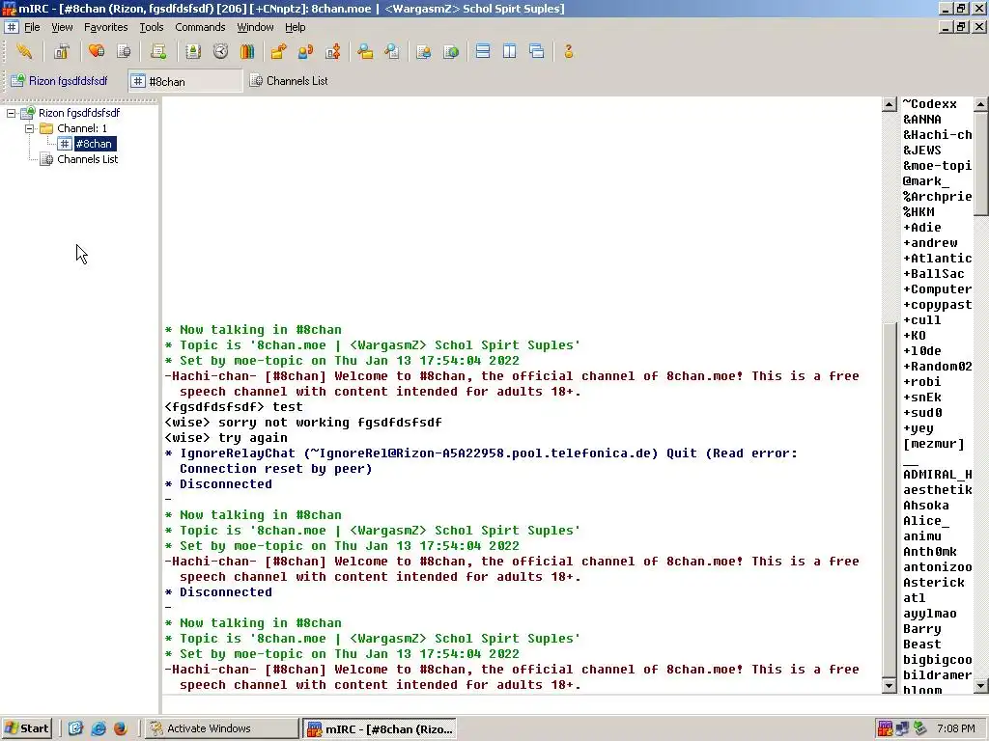
Task: Open Received Files magnifier folder icon
Action: click(x=365, y=52)
